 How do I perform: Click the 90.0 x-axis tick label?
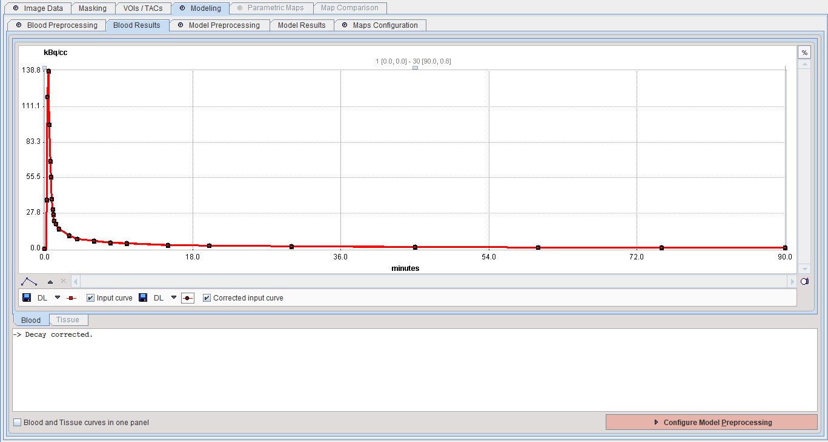click(x=785, y=257)
